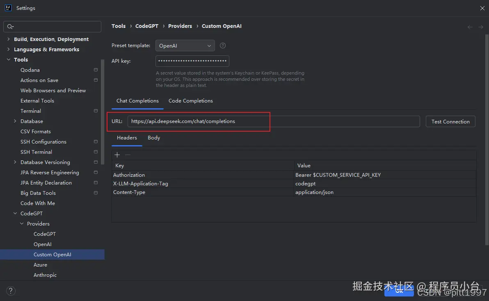Select Web Browsers and Preview
The width and height of the screenshot is (489, 301).
pyautogui.click(x=53, y=90)
